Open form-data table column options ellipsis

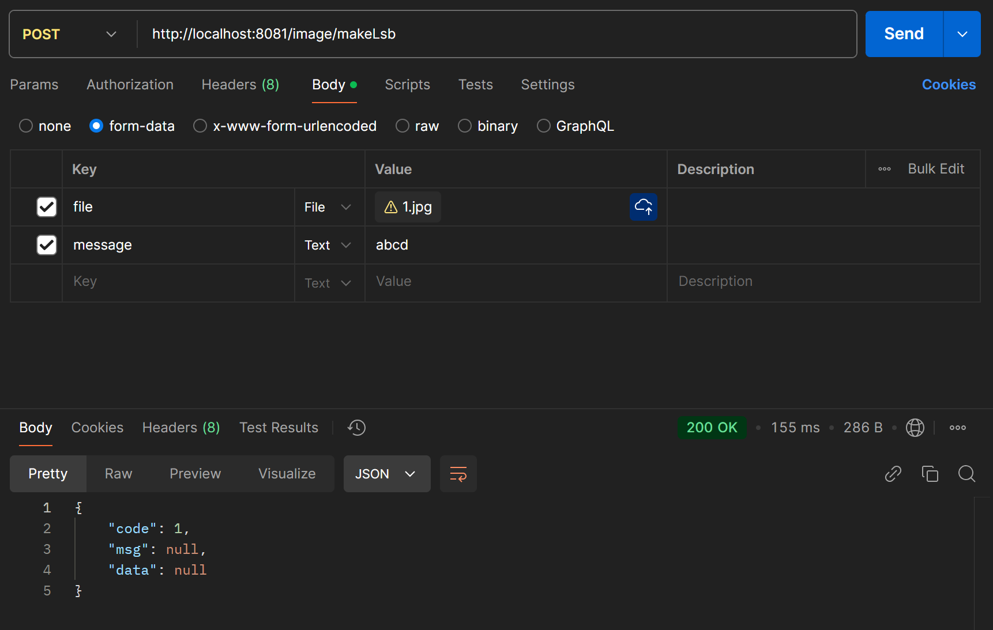(885, 169)
